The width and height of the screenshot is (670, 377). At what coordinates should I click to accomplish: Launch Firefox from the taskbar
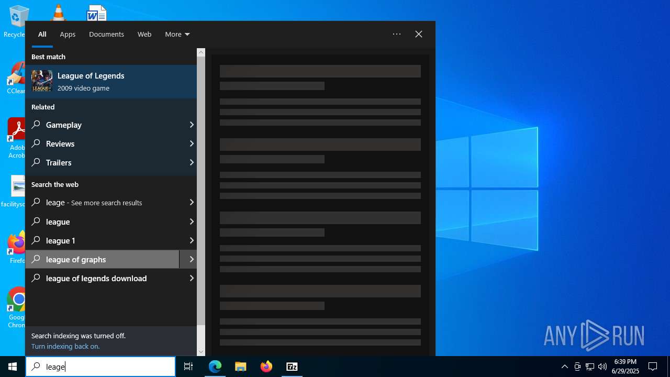coord(266,367)
